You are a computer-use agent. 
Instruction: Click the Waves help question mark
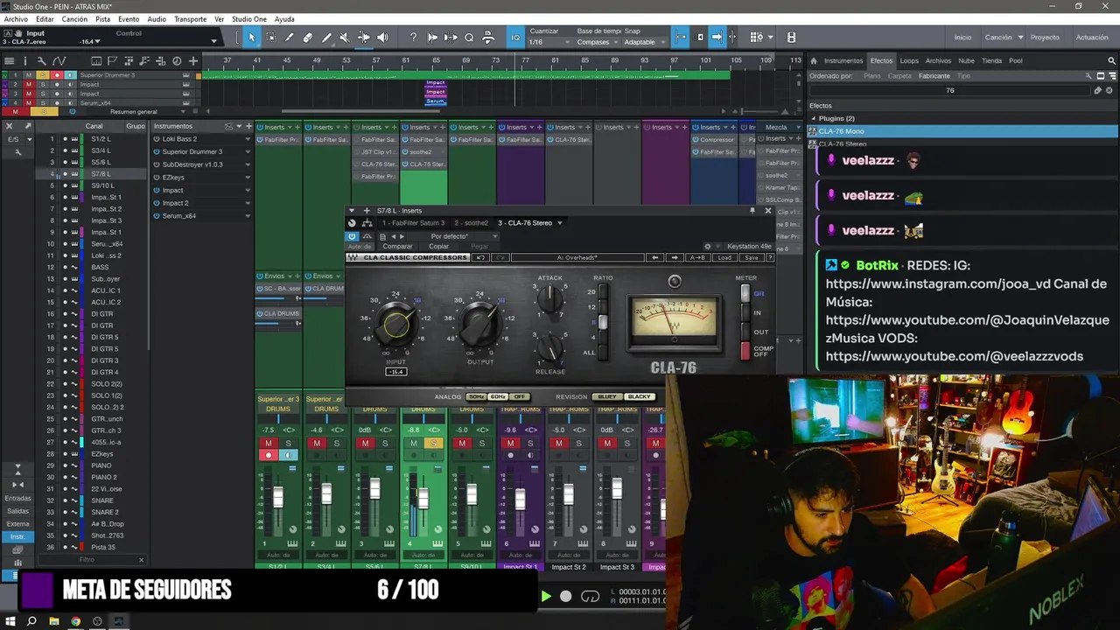771,257
